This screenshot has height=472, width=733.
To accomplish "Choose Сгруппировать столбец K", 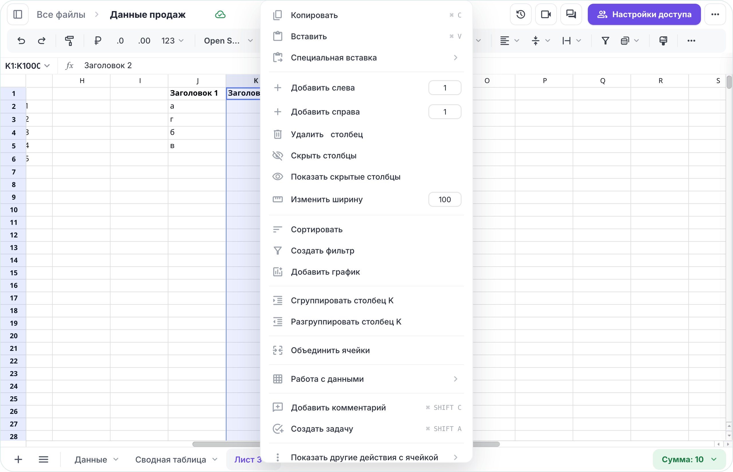I will (366, 301).
